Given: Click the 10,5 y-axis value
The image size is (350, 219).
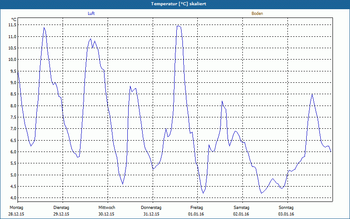Looking at the screenshot, I should (12, 48).
